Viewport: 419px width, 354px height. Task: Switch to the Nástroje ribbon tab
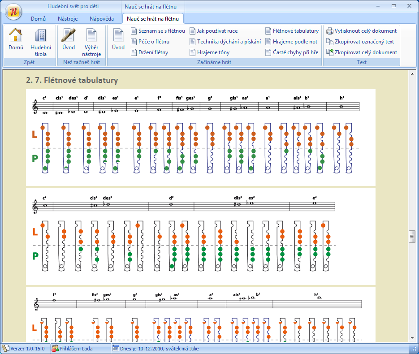(68, 19)
